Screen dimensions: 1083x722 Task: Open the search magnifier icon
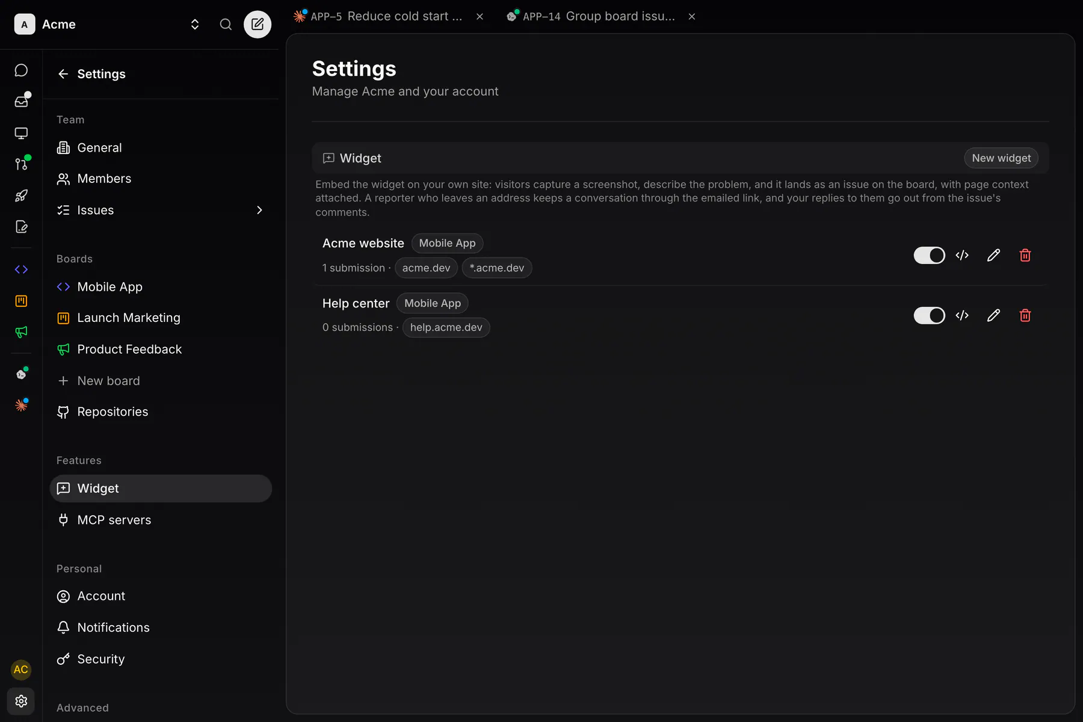point(226,24)
